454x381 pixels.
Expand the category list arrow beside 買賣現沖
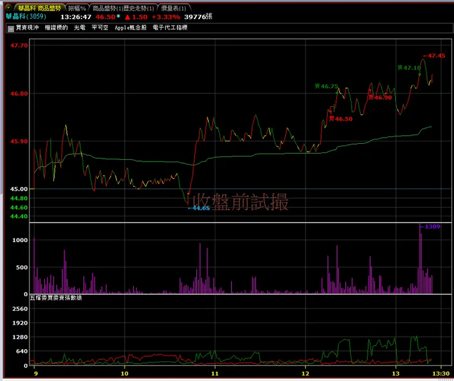click(10, 29)
